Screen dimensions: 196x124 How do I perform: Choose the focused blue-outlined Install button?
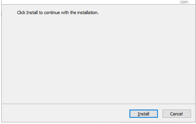[x=144, y=114]
